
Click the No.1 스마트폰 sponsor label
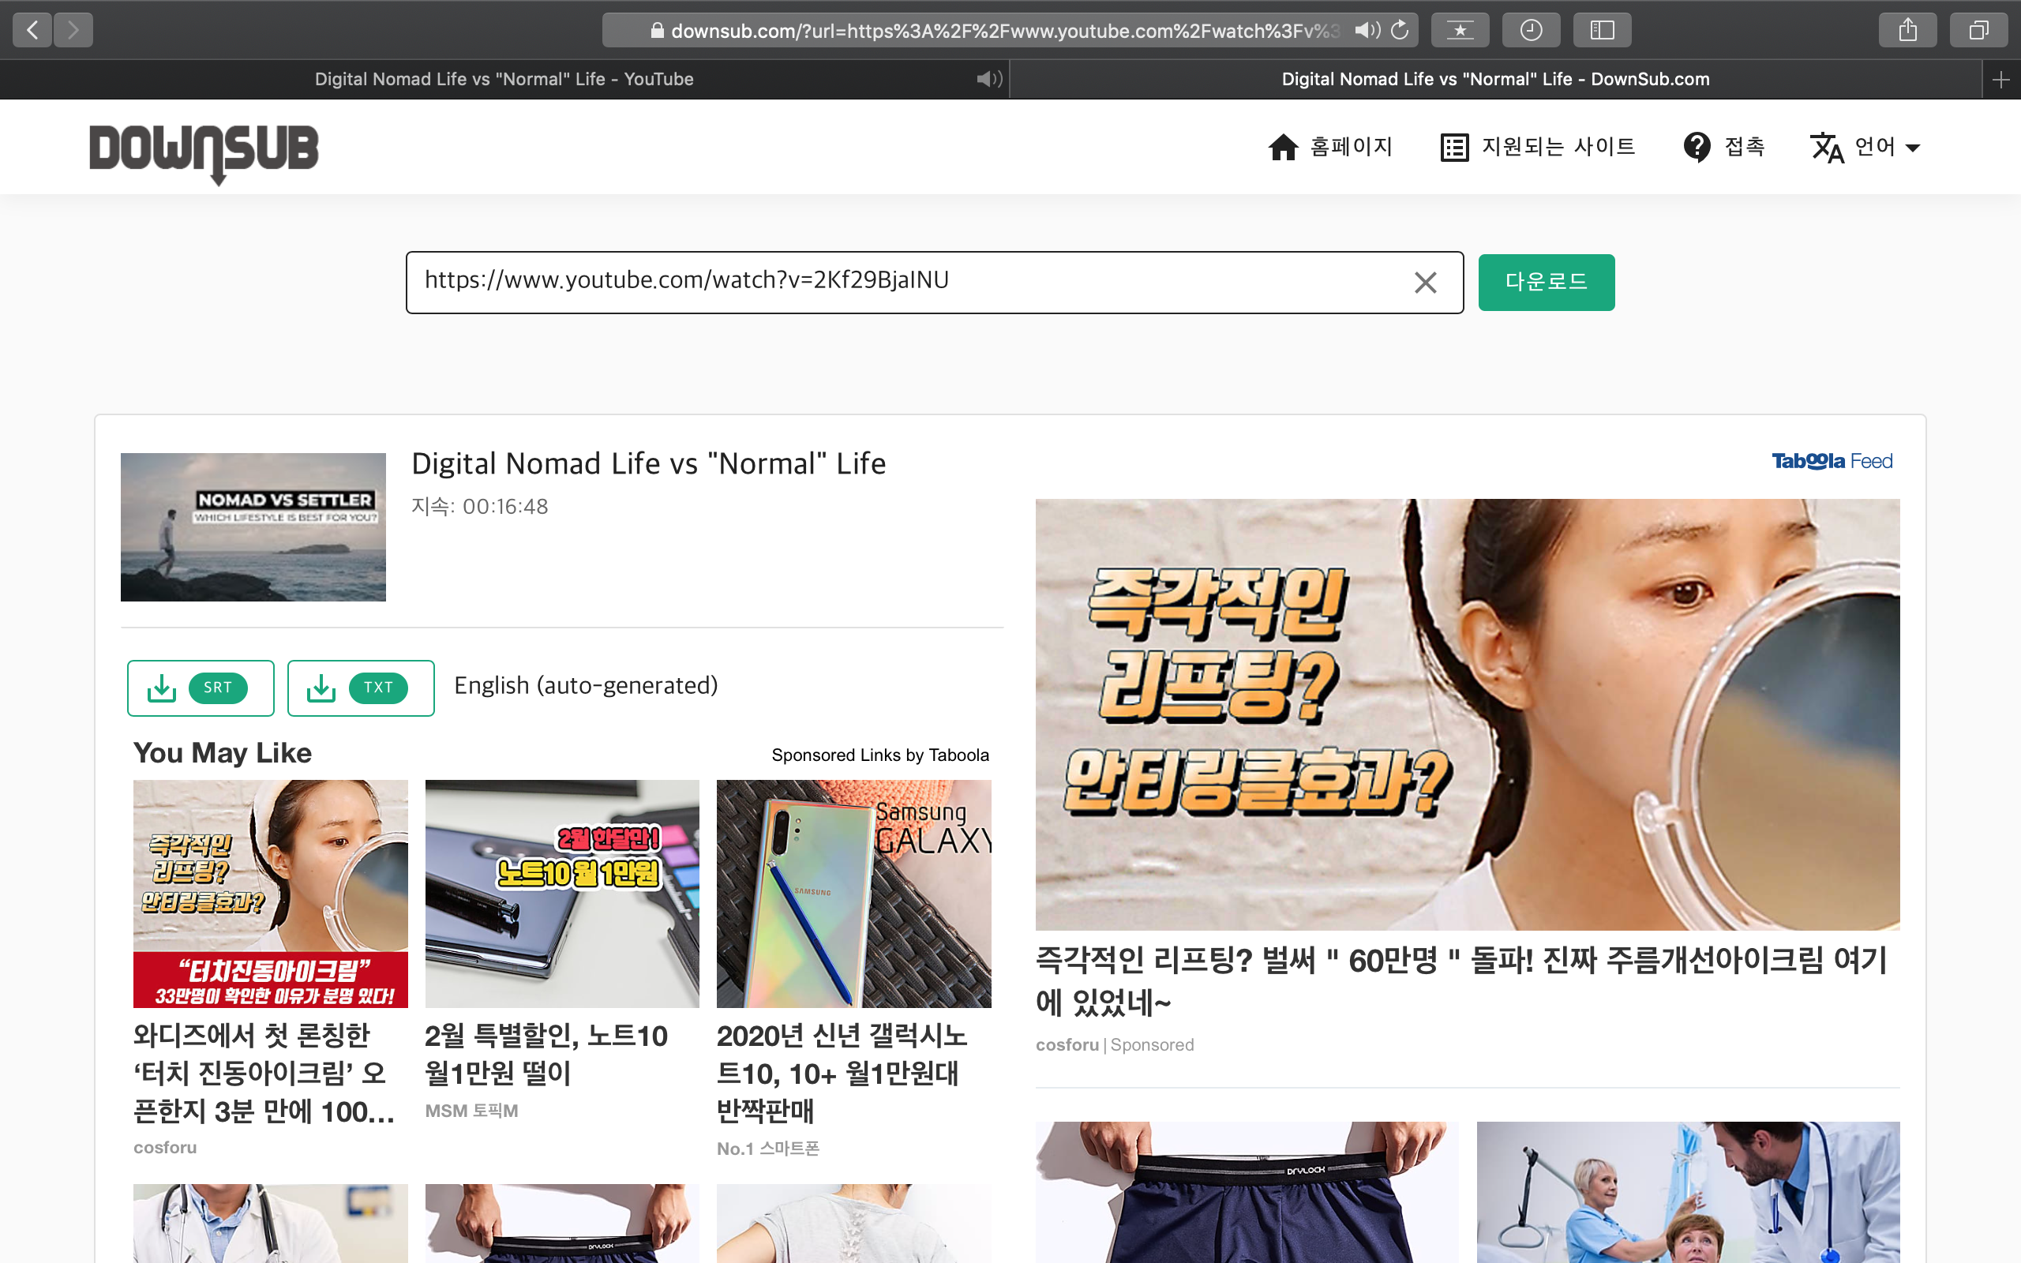(x=768, y=1149)
